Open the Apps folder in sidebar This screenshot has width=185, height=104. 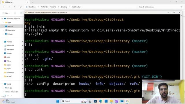(x=8, y=23)
